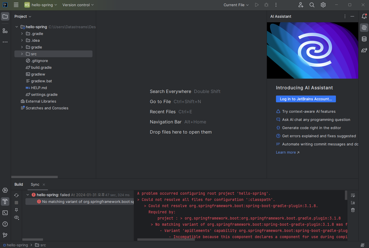The image size is (369, 248).
Task: Toggle scroll to end of build output
Action: coord(353,203)
